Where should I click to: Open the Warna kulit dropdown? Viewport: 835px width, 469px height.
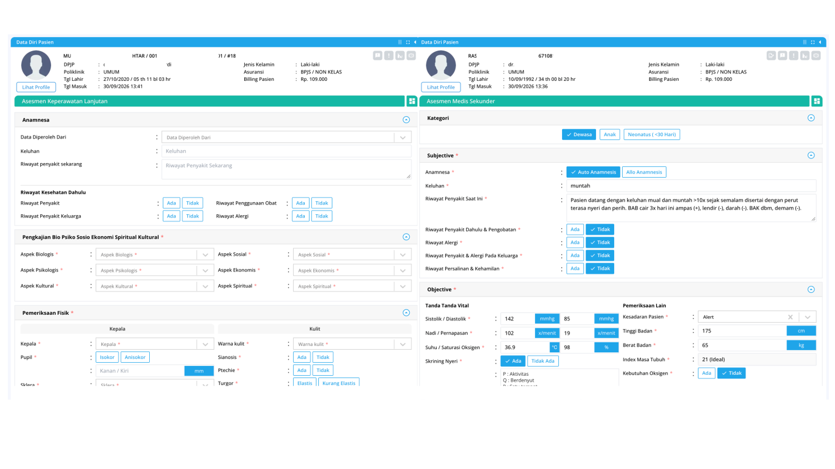(x=352, y=344)
